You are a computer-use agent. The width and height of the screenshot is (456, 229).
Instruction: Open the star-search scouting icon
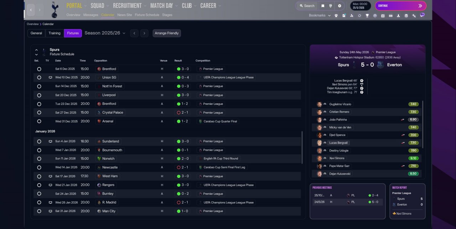(414, 16)
